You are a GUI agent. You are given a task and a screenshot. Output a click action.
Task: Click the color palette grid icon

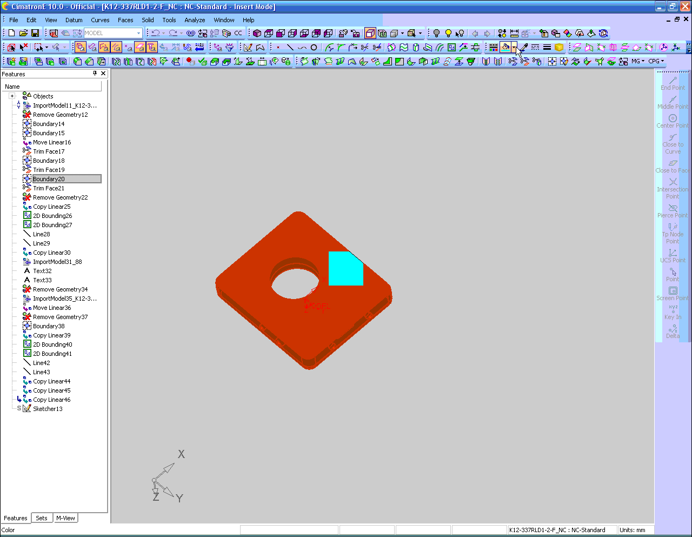coord(494,47)
